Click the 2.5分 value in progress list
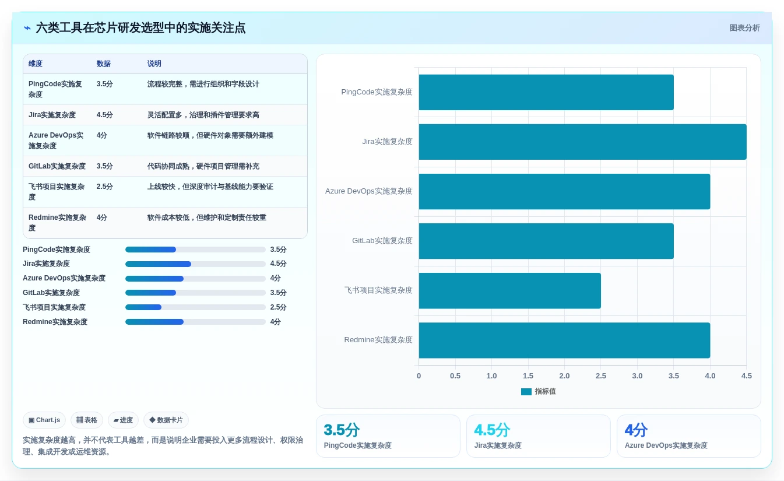This screenshot has height=481, width=784. [x=279, y=307]
